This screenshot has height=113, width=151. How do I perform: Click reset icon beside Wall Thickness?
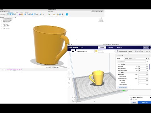135,75
